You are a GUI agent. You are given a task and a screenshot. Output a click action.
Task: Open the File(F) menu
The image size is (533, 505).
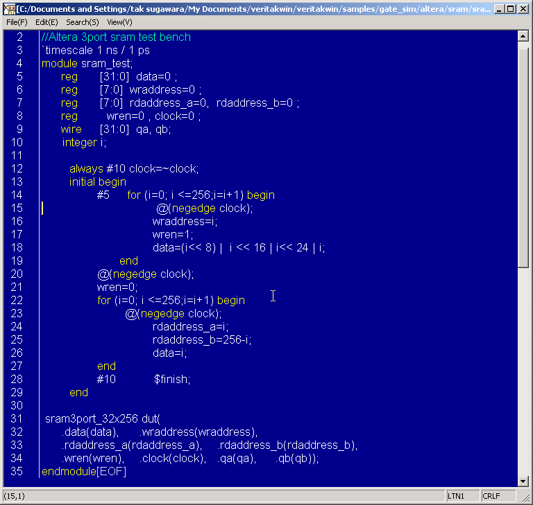(x=17, y=22)
